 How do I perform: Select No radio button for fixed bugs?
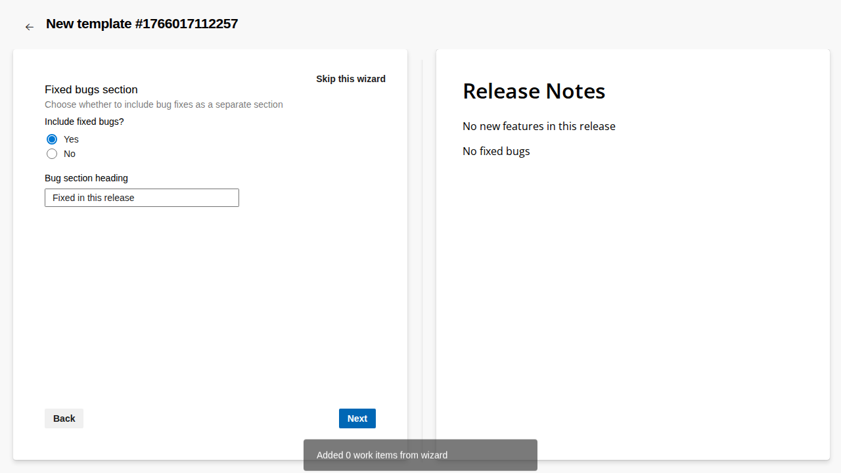[x=52, y=154]
